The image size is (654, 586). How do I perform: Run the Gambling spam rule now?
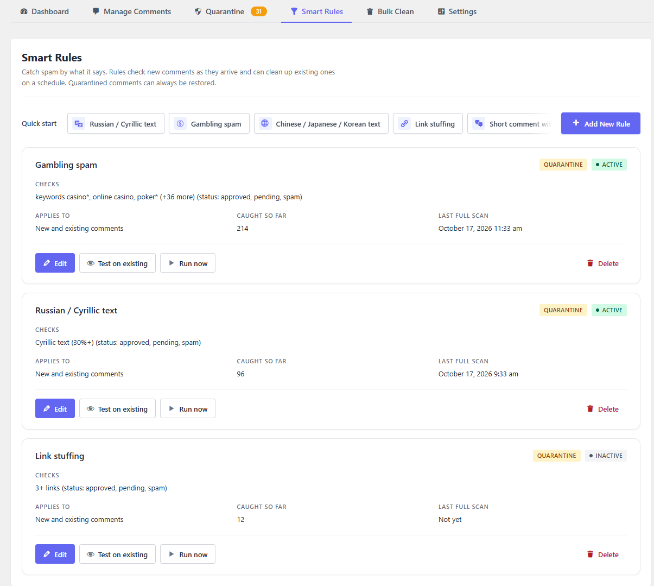(x=188, y=263)
